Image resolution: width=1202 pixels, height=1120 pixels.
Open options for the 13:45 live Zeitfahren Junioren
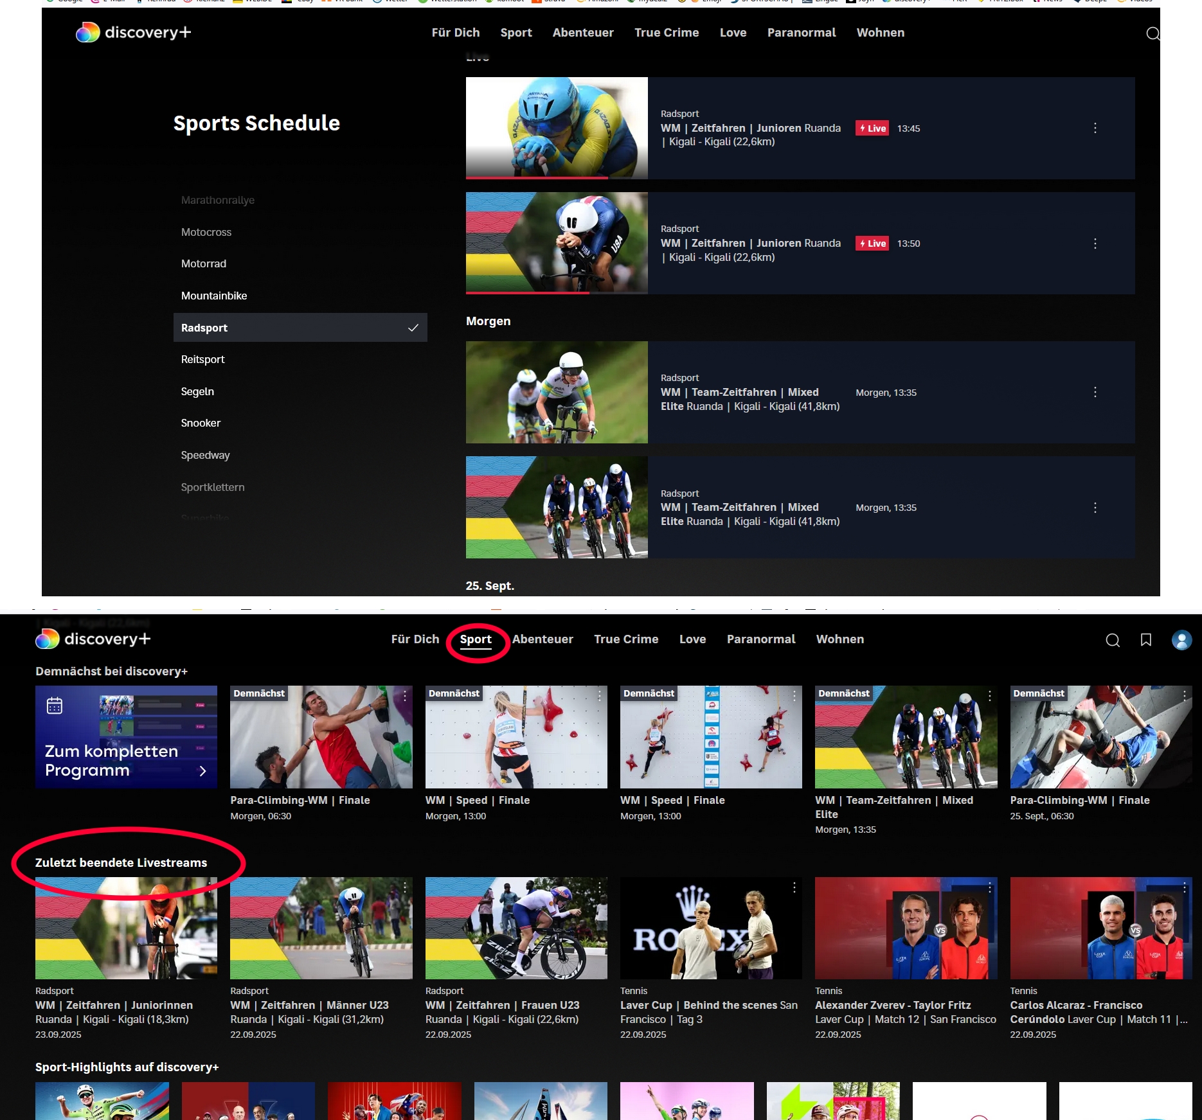pyautogui.click(x=1095, y=128)
